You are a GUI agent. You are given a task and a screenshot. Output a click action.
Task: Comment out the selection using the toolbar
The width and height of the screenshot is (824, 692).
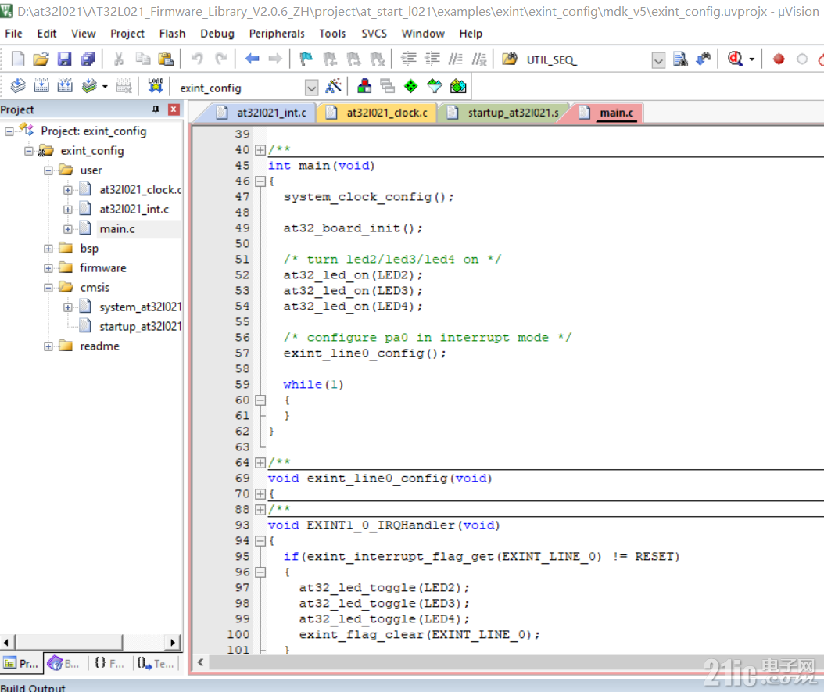pyautogui.click(x=456, y=59)
